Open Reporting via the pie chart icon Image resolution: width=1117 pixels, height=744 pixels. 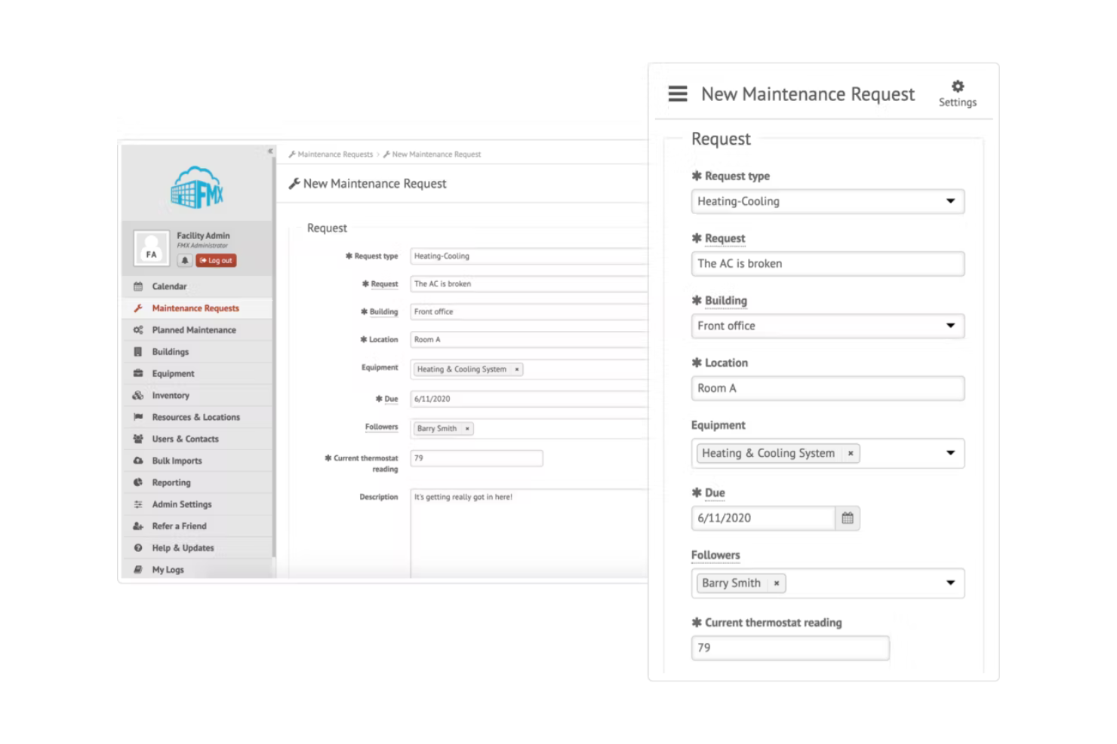tap(138, 482)
